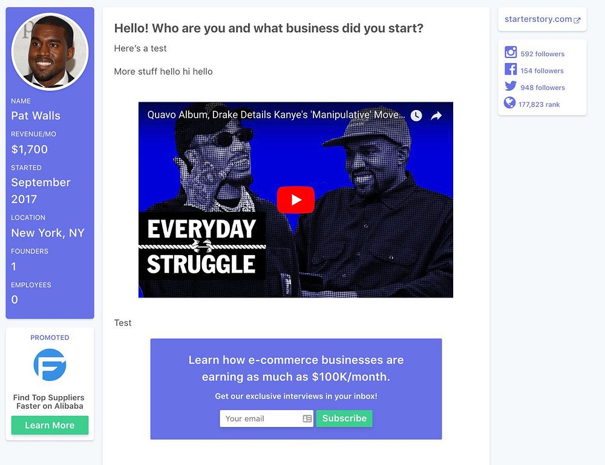Click the video title text
The image size is (605, 465).
coord(276,115)
